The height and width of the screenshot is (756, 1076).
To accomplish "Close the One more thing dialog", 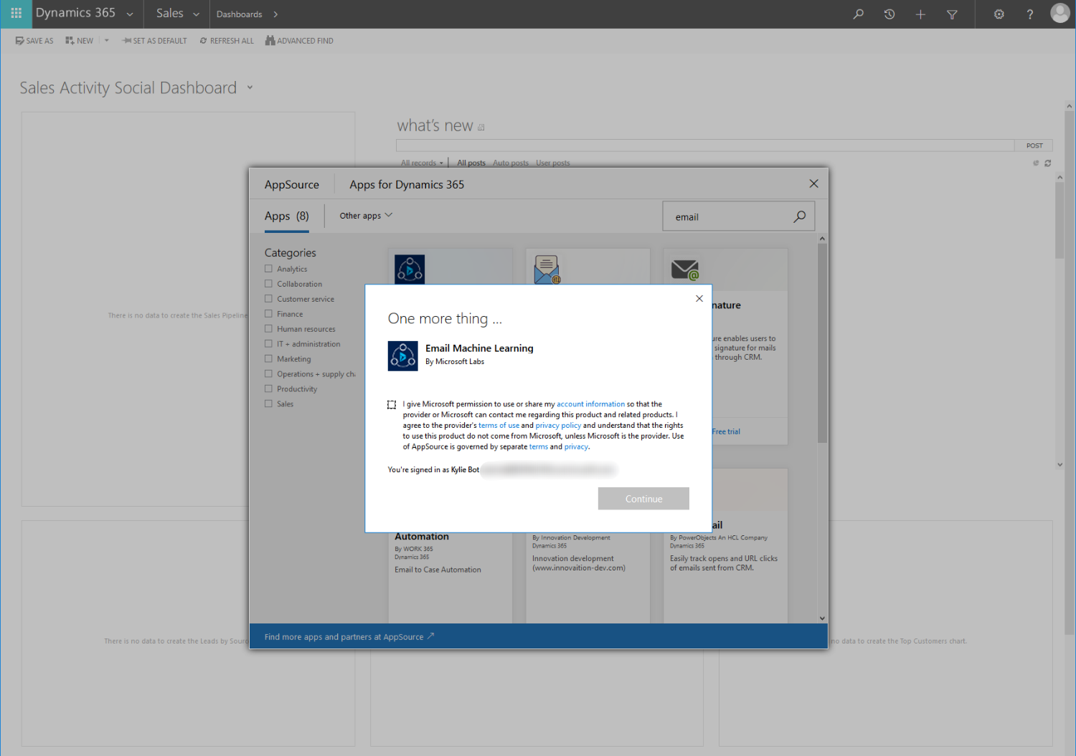I will pos(699,298).
